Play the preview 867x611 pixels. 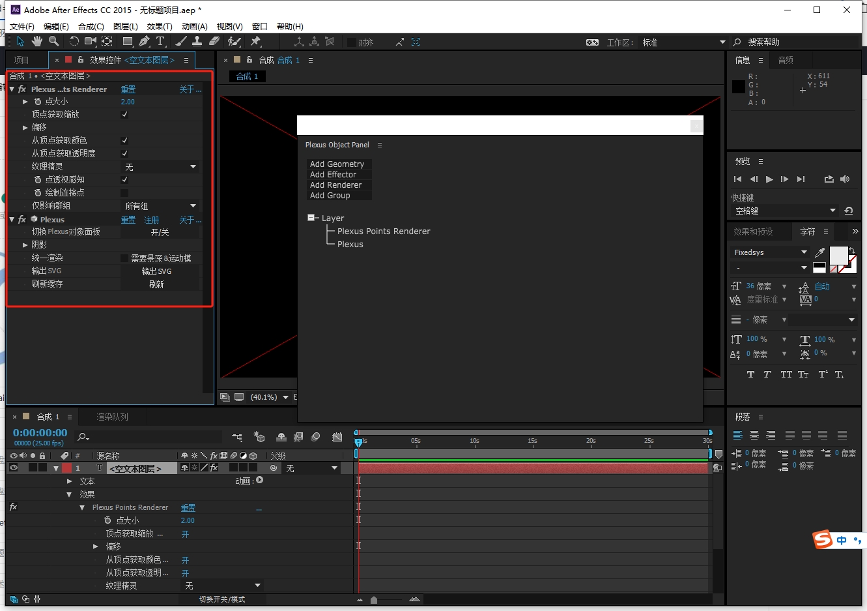click(769, 179)
